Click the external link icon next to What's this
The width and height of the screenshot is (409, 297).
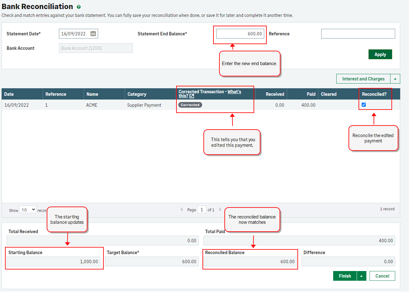coord(192,96)
